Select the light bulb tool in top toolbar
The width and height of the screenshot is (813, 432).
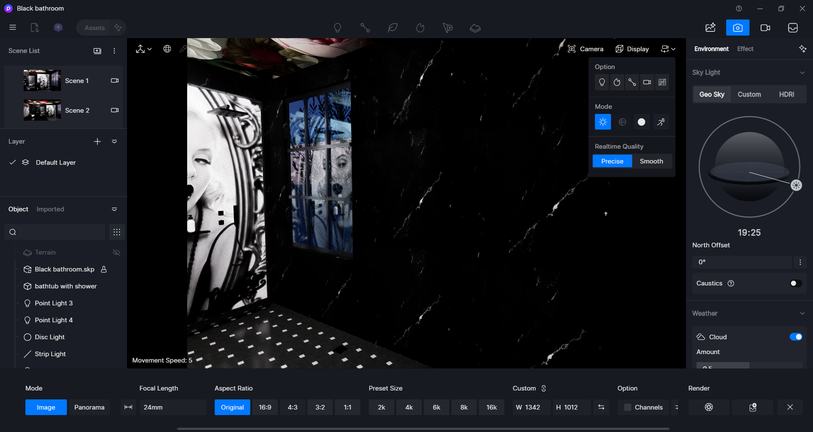tap(337, 28)
